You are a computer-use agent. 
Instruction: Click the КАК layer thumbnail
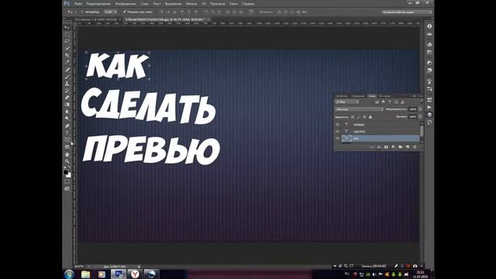pyautogui.click(x=346, y=139)
